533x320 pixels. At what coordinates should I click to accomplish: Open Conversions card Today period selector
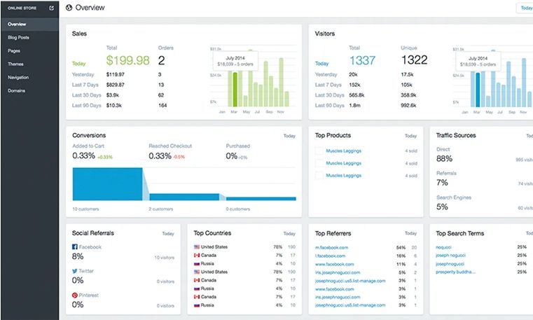point(289,136)
